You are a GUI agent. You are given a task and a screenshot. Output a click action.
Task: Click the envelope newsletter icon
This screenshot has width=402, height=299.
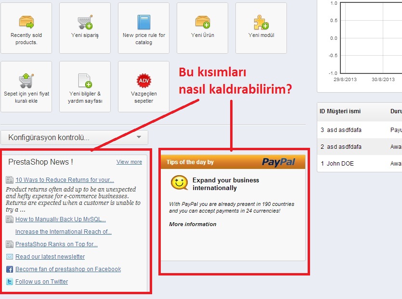(x=10, y=257)
